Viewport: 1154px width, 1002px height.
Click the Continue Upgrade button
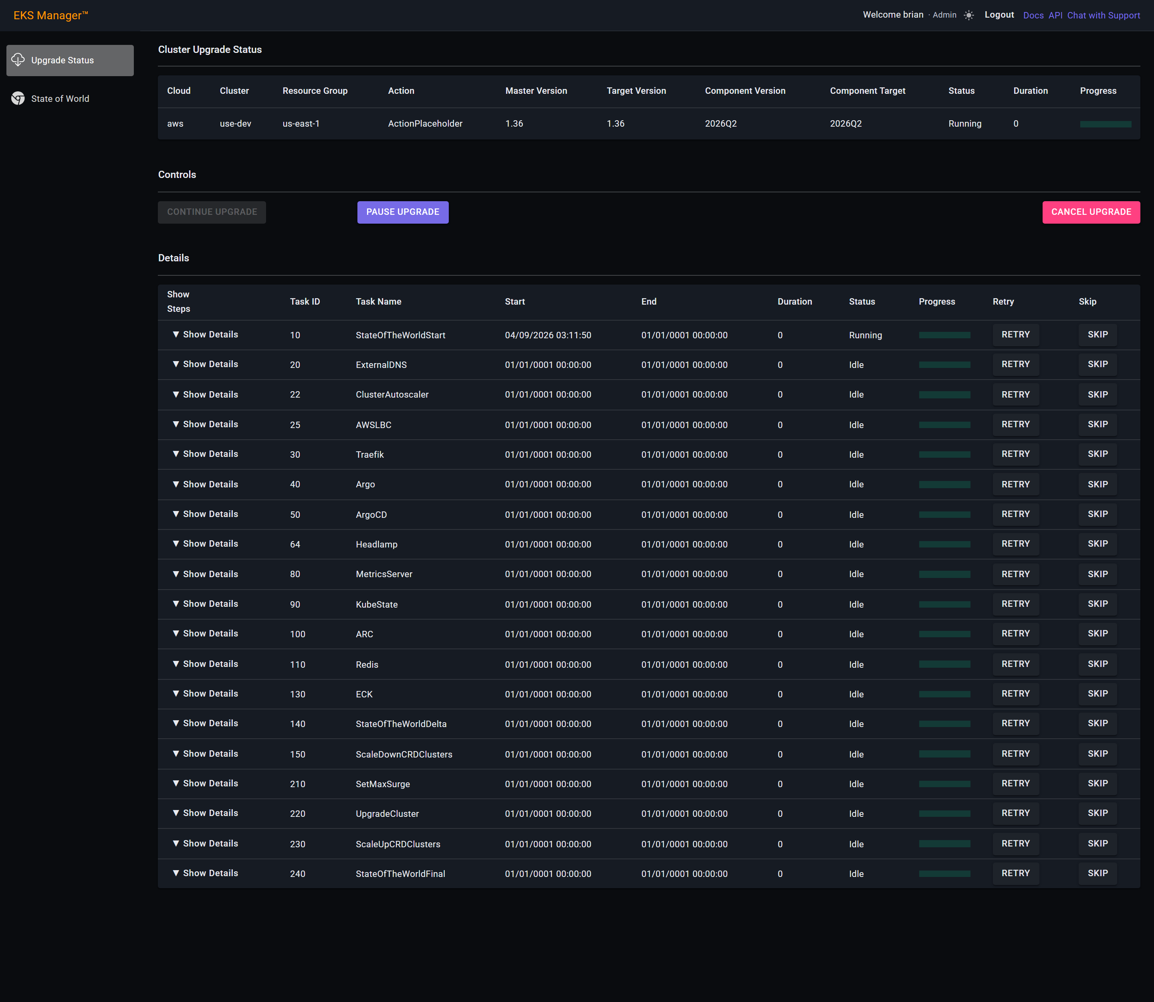click(x=212, y=212)
